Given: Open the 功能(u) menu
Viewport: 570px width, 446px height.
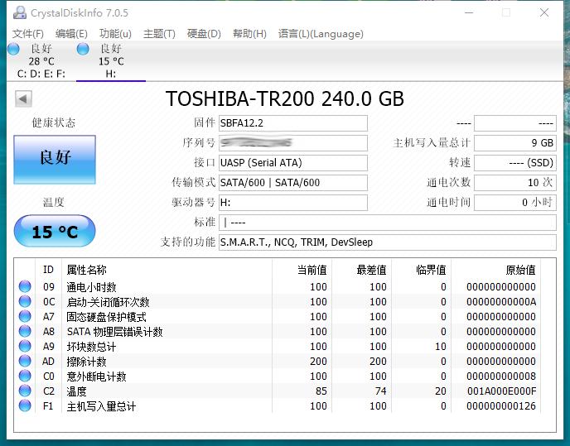Looking at the screenshot, I should click(115, 34).
